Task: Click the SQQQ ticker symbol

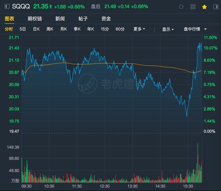Action: [x=21, y=7]
